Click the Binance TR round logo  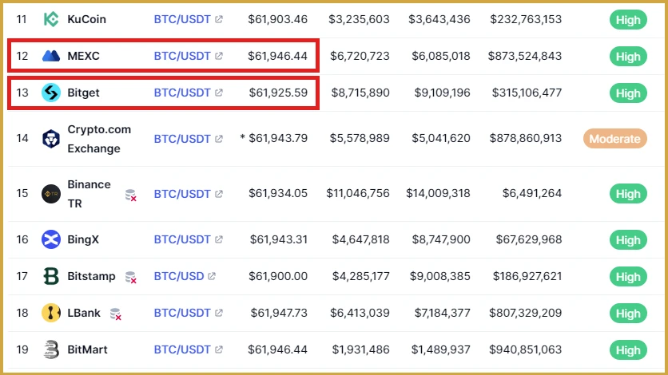51,194
